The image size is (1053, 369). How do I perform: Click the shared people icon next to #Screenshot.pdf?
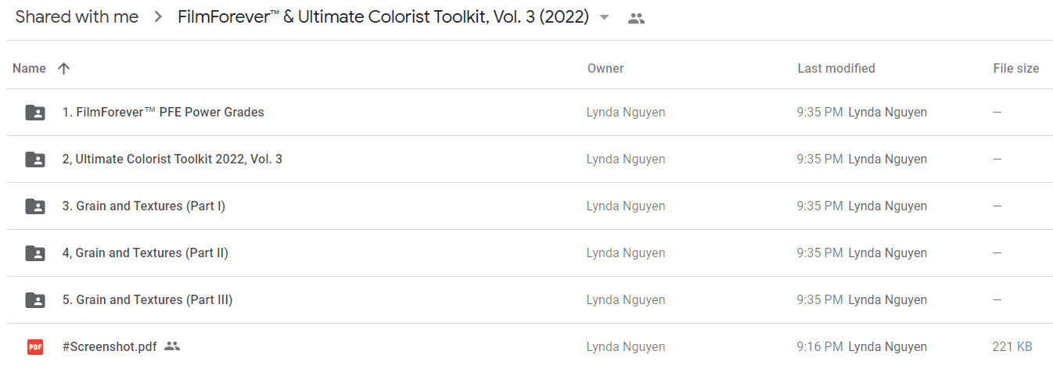tap(172, 346)
